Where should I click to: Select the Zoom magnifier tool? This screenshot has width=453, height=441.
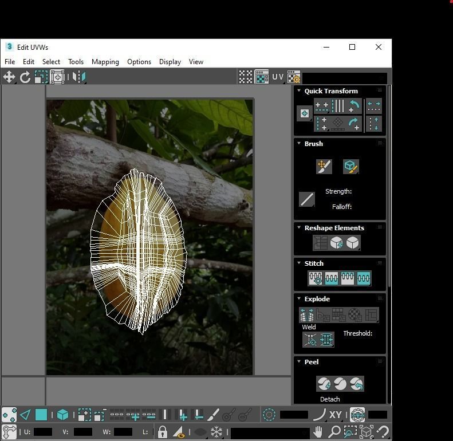tap(334, 432)
